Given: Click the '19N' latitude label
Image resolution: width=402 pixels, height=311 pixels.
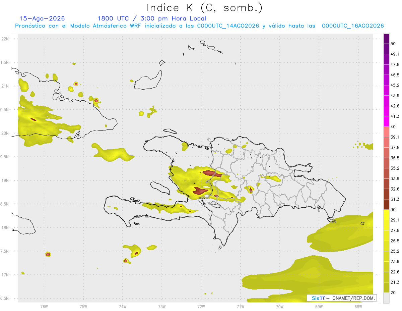Looking at the screenshot, I should click(5, 180).
